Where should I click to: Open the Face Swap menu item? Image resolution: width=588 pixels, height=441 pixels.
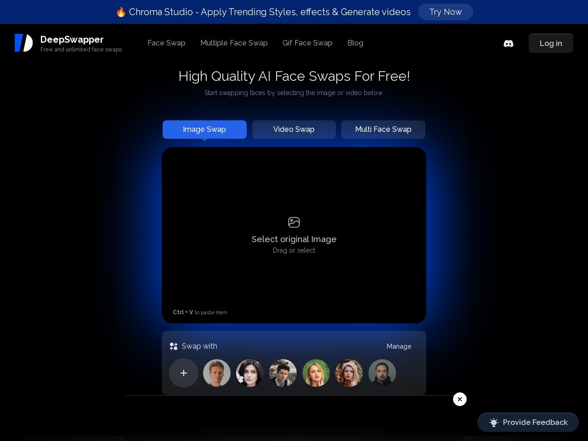click(166, 43)
